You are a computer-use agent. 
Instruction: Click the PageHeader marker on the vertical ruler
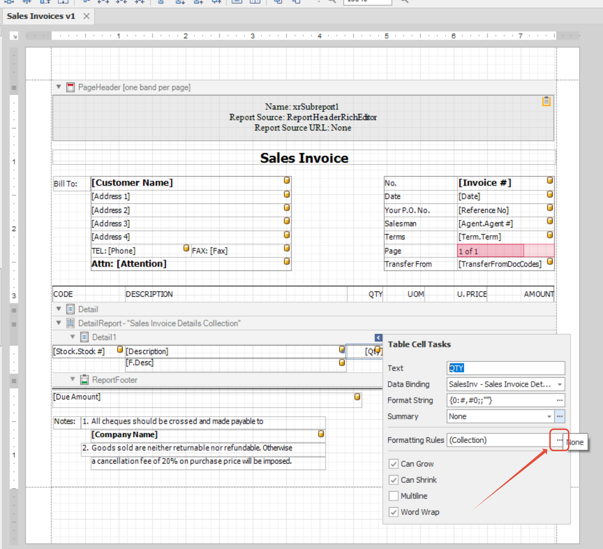coord(14,88)
